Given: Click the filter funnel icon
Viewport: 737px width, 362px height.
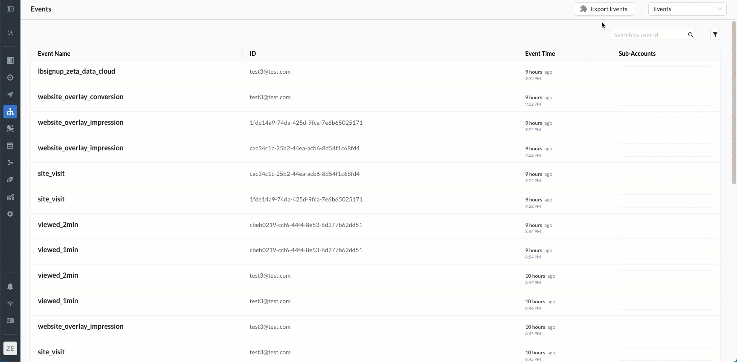Looking at the screenshot, I should pos(715,35).
